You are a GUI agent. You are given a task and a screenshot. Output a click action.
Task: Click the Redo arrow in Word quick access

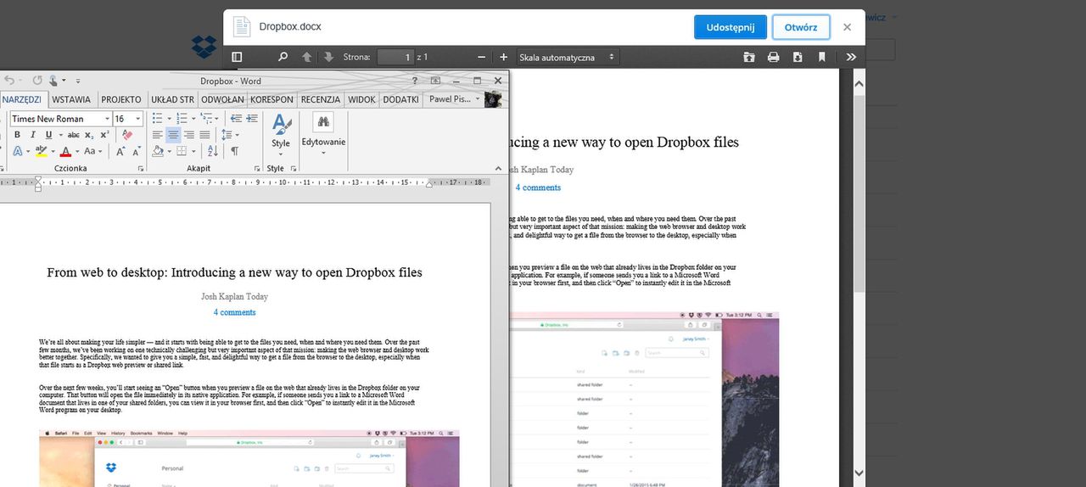[37, 81]
